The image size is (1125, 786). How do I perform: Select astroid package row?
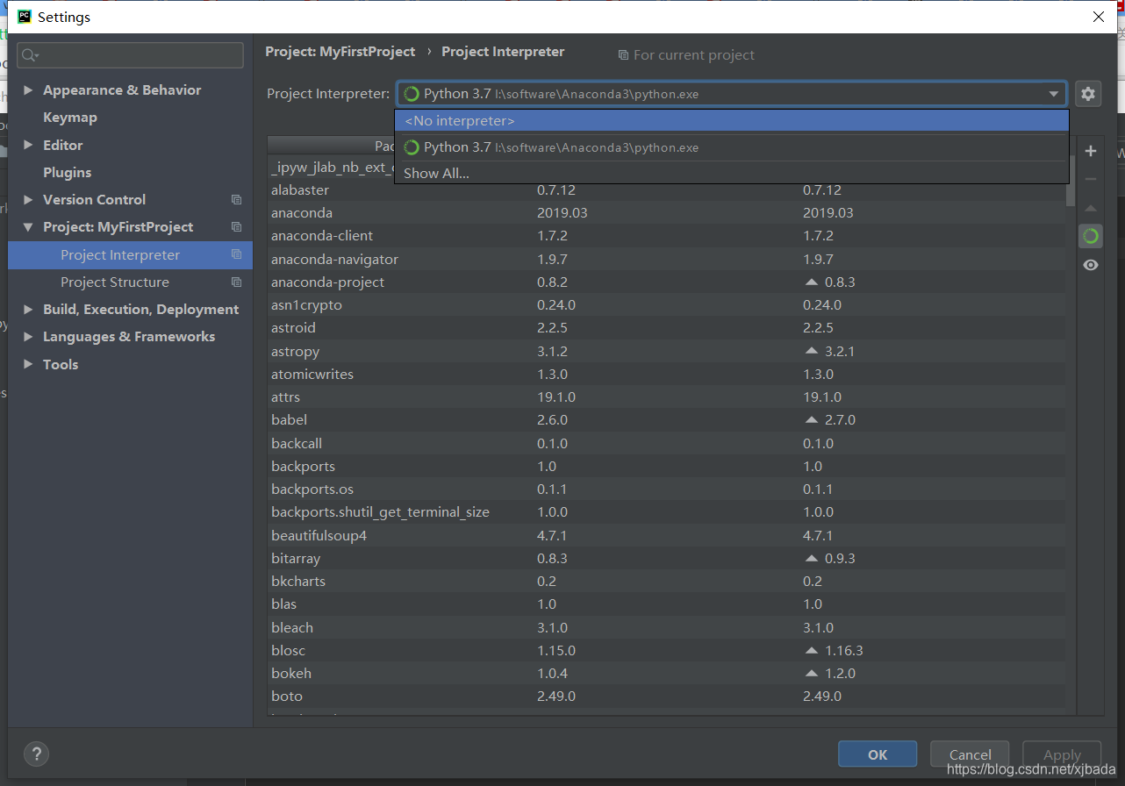click(x=666, y=328)
